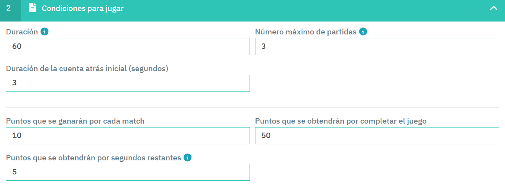Screen dimensions: 505x185
Task: Focus the puntos por completar el juego field
Action: [377, 136]
